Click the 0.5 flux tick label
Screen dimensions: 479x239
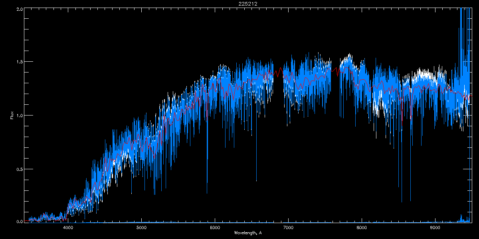point(18,169)
